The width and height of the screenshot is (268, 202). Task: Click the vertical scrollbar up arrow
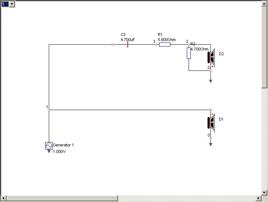[x=264, y=4]
